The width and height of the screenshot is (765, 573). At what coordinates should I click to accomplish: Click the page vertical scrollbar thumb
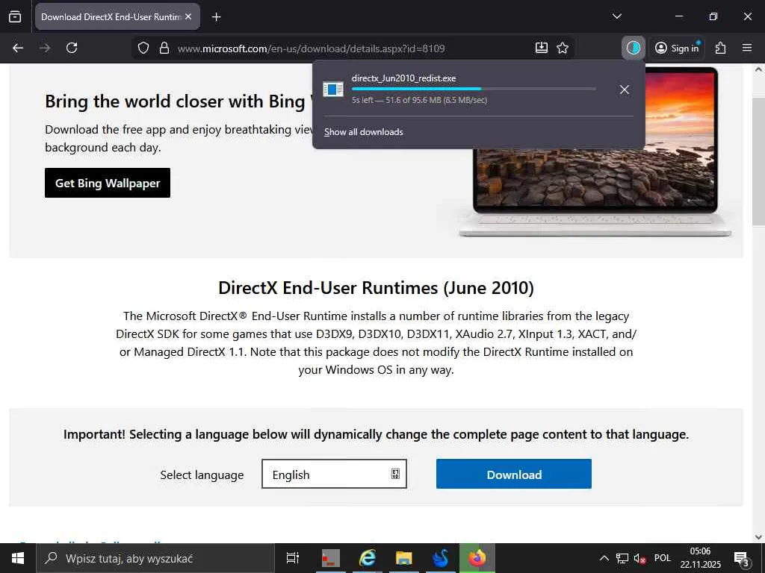click(758, 161)
